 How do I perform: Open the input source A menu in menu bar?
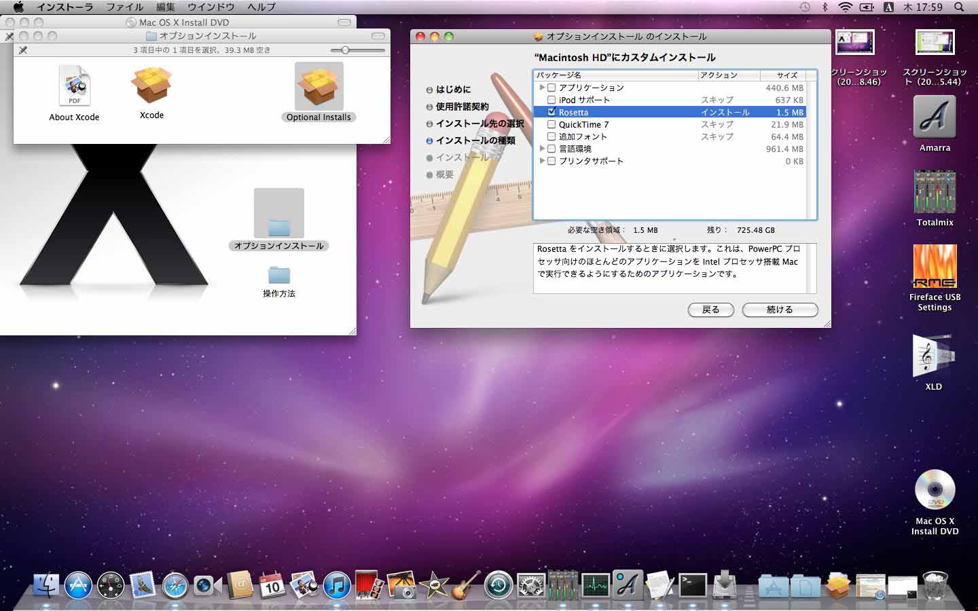click(x=888, y=7)
